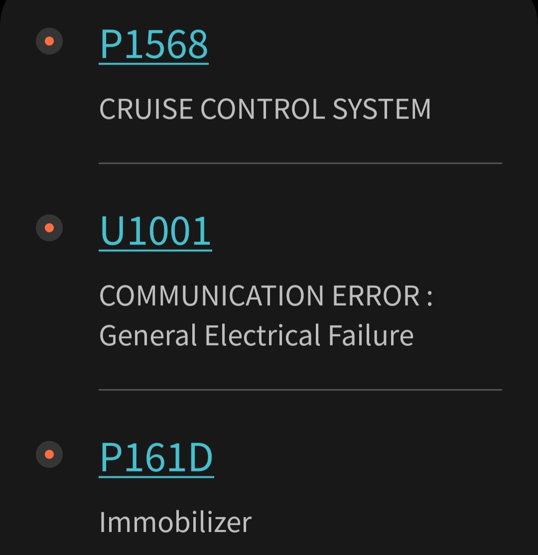
Task: Select the COMMUNICATION ERROR text line
Action: 266,296
